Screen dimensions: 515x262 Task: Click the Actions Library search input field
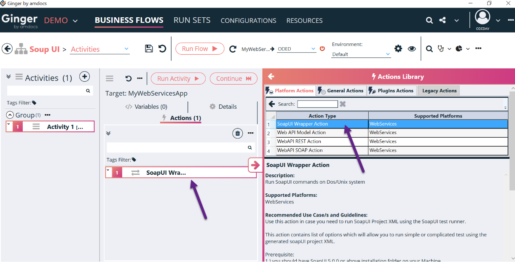pos(317,104)
